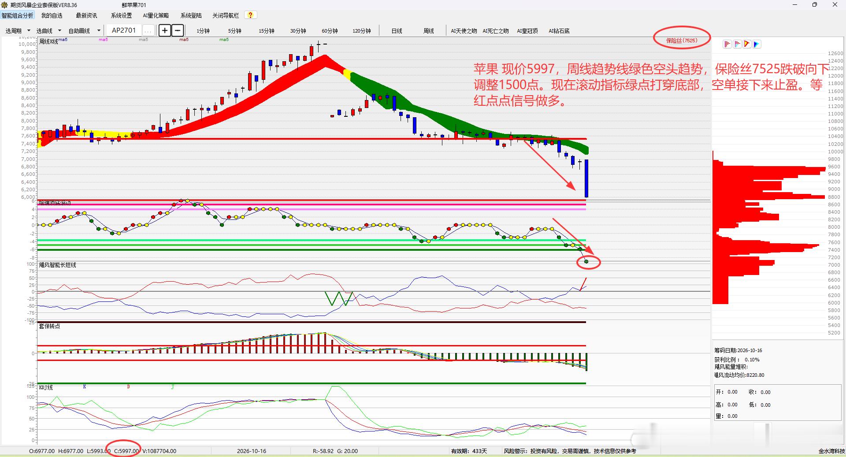
Task: Expand the 自助画线 dropdown
Action: point(99,30)
